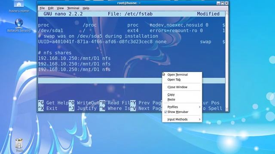Select Paste in context menu
Image resolution: width=275 pixels, height=154 pixels.
coord(182,100)
